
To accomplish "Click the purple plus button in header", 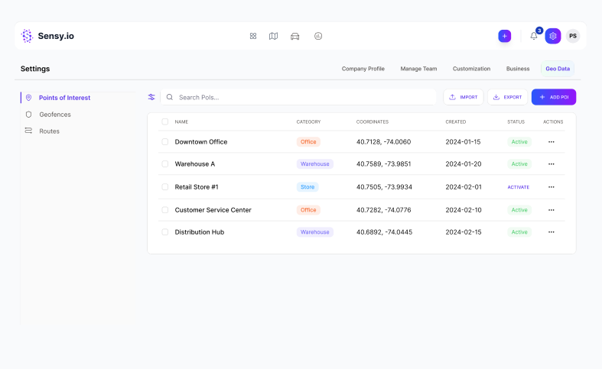I will click(504, 36).
